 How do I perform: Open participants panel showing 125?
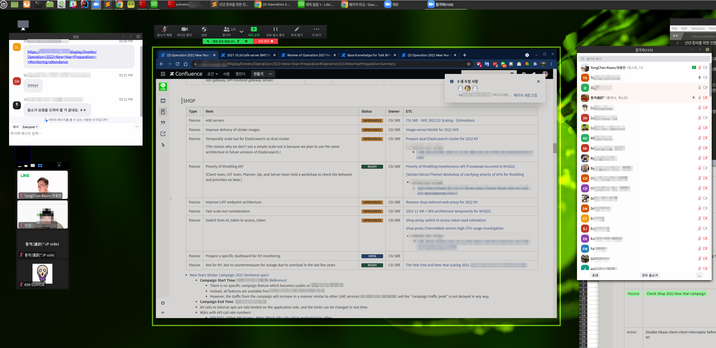point(229,31)
